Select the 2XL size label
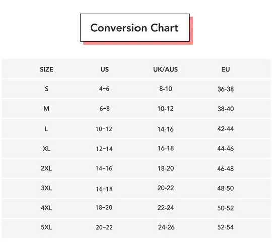The width and height of the screenshot is (272, 246). (x=46, y=168)
